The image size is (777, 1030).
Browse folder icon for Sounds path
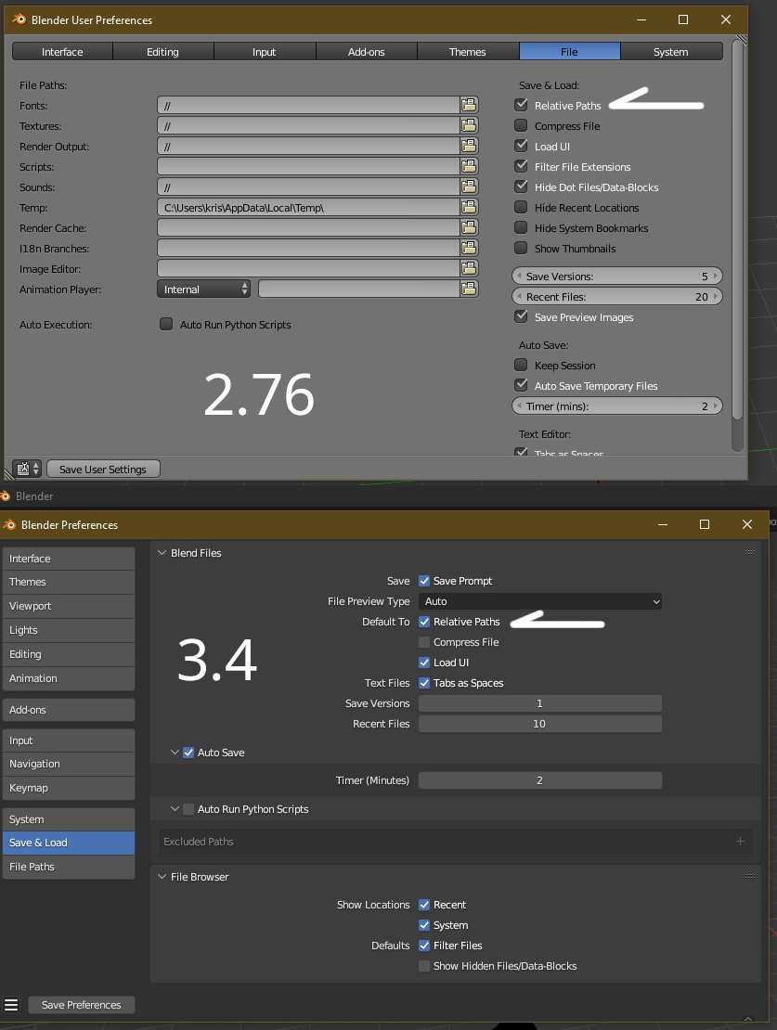pyautogui.click(x=469, y=187)
